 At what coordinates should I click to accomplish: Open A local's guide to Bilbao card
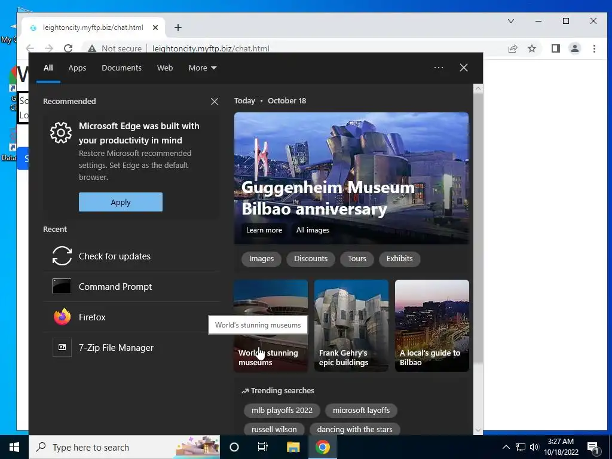click(432, 326)
